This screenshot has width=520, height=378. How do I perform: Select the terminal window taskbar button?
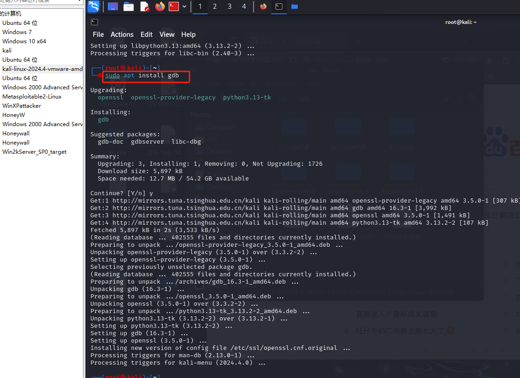coord(279,6)
